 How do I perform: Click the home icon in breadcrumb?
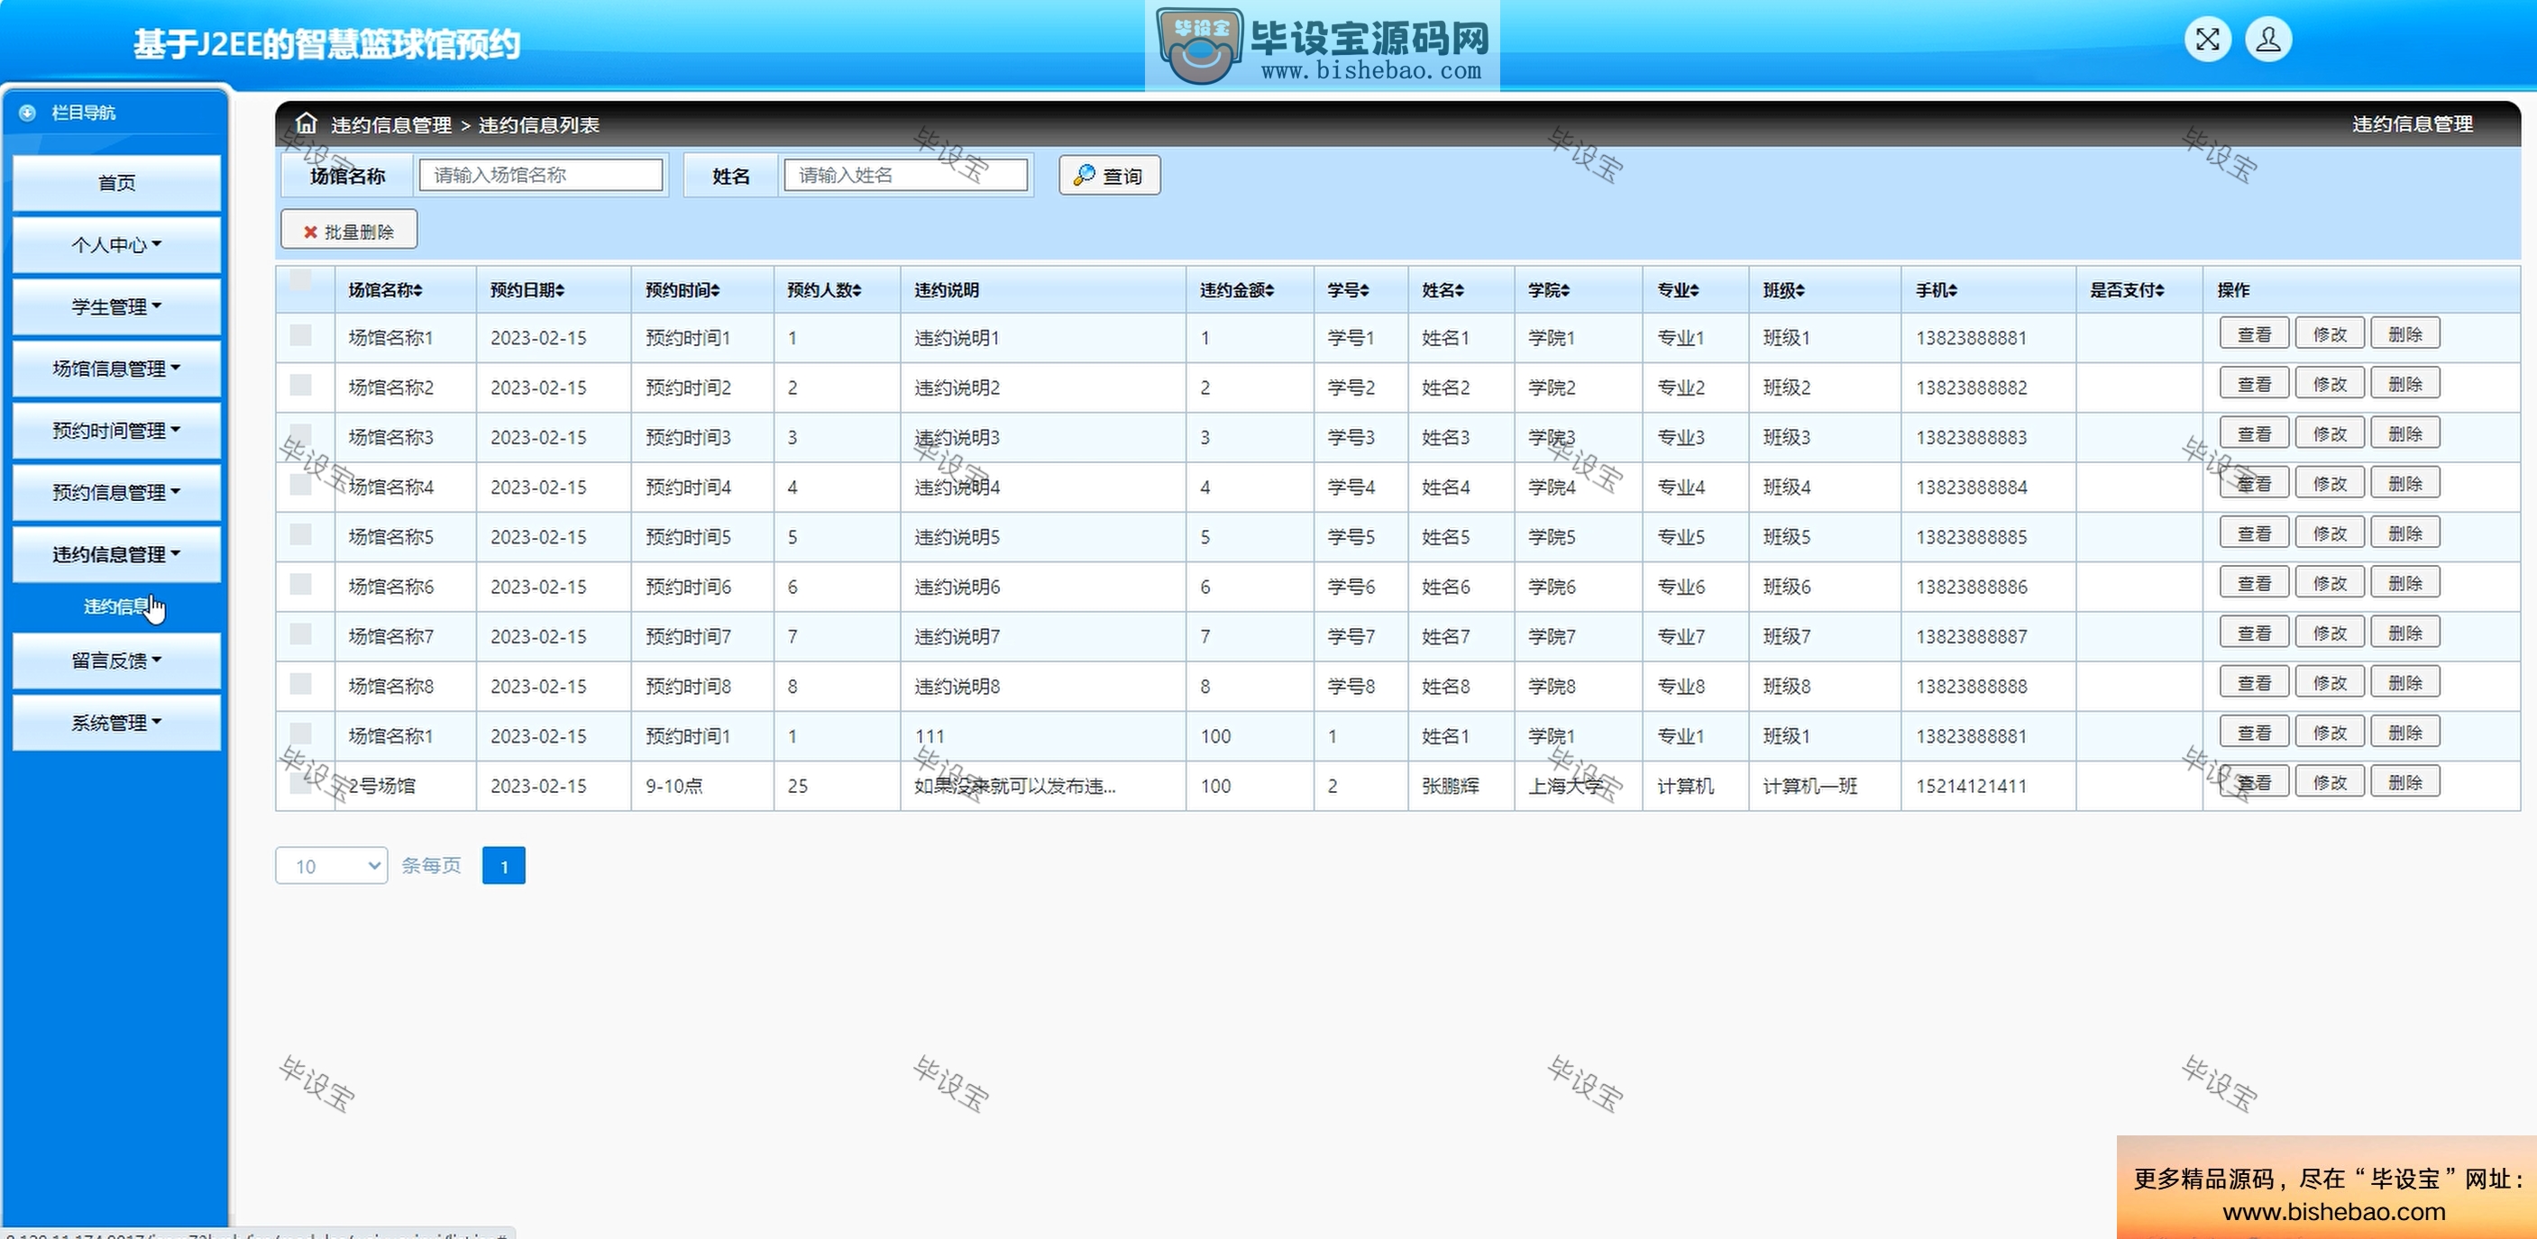click(307, 123)
